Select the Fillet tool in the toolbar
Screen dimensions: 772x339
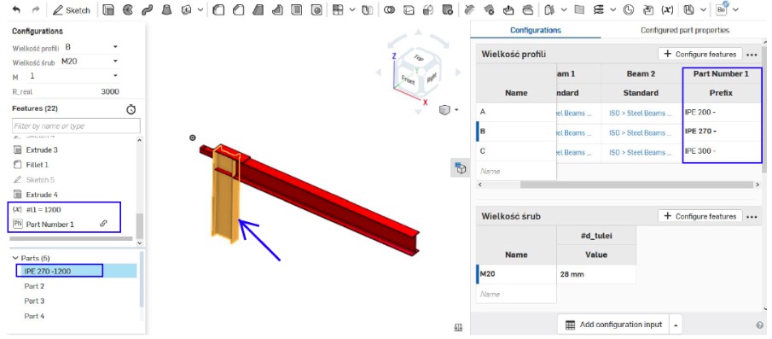(x=218, y=10)
